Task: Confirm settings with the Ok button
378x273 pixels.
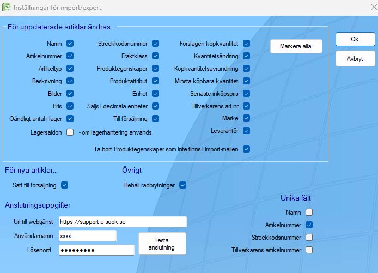Action: click(x=355, y=39)
